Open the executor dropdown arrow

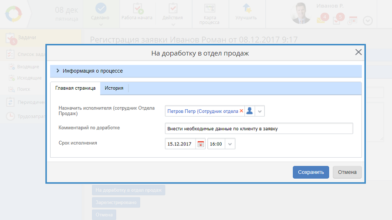[x=260, y=112]
